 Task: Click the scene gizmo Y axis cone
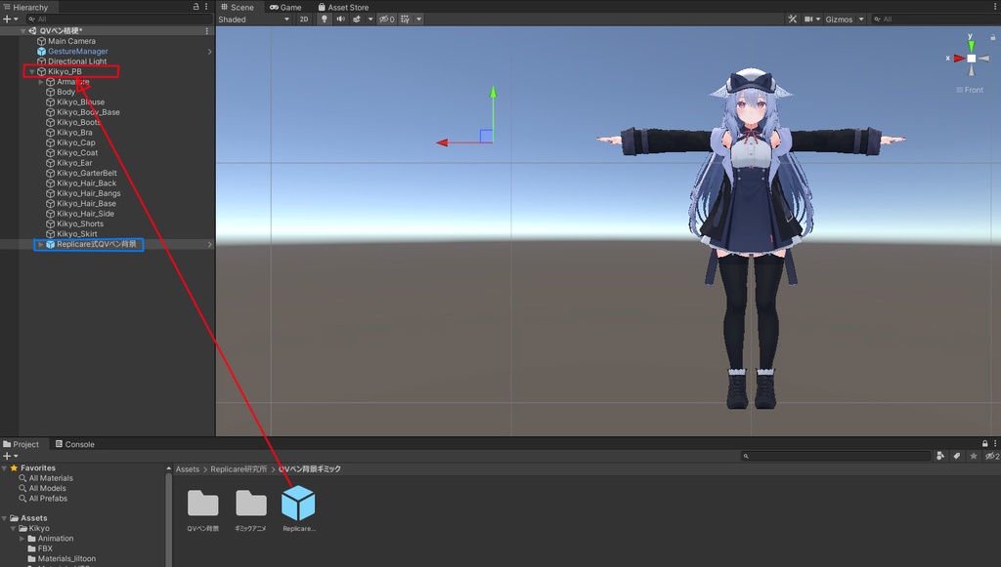coord(971,46)
